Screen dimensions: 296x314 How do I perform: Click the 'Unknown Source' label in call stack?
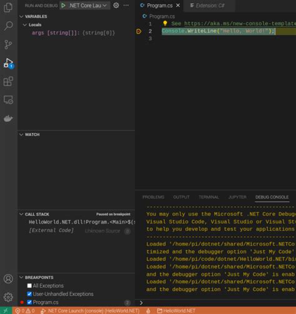102,231
